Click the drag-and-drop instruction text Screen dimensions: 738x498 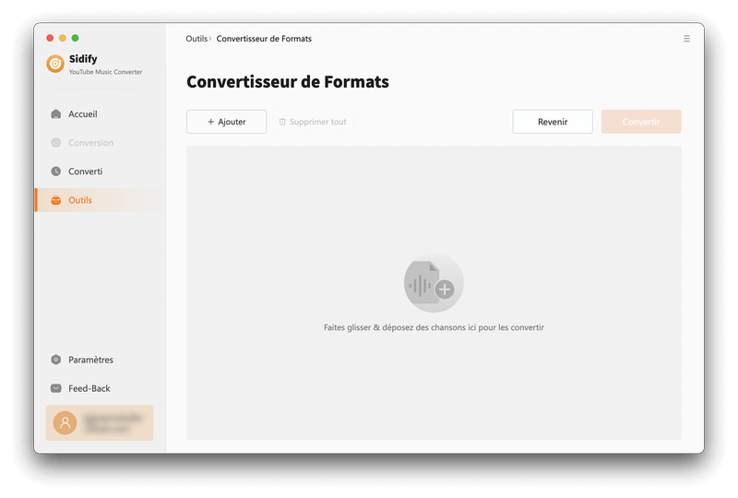tap(434, 327)
